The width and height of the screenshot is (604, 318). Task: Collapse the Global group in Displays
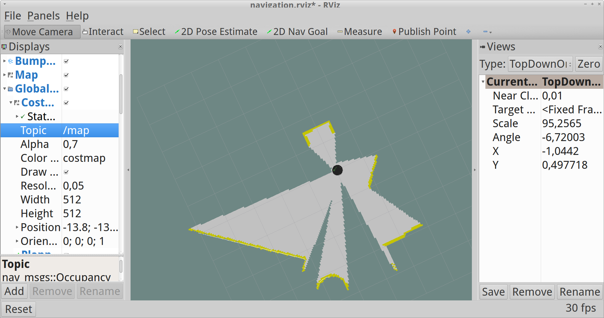[5, 89]
